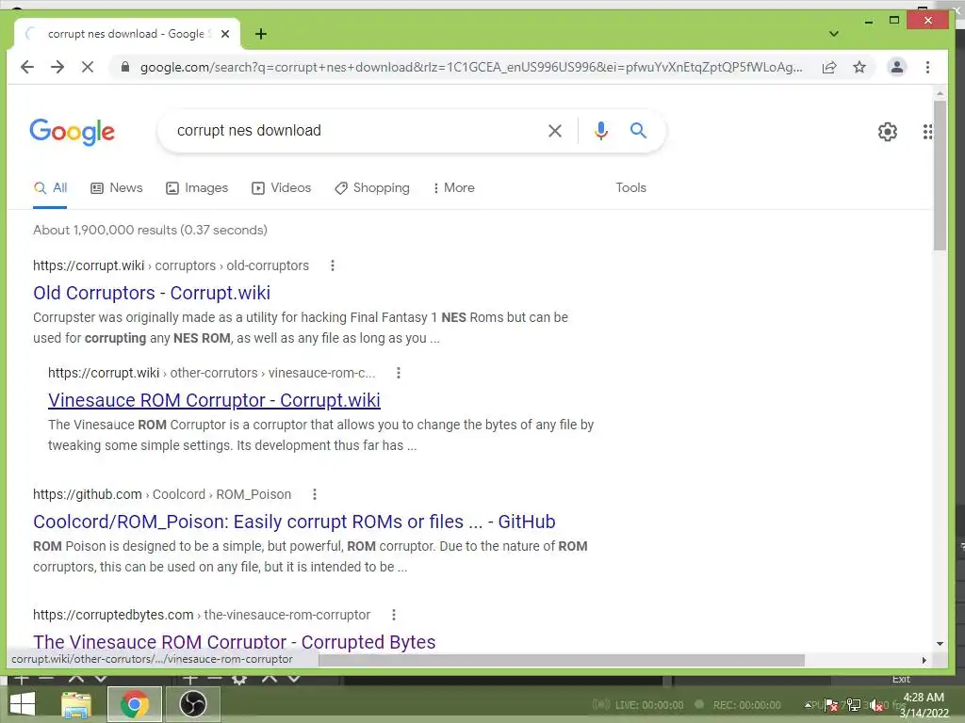Click the network tray icon
The image size is (965, 723).
coord(854,704)
